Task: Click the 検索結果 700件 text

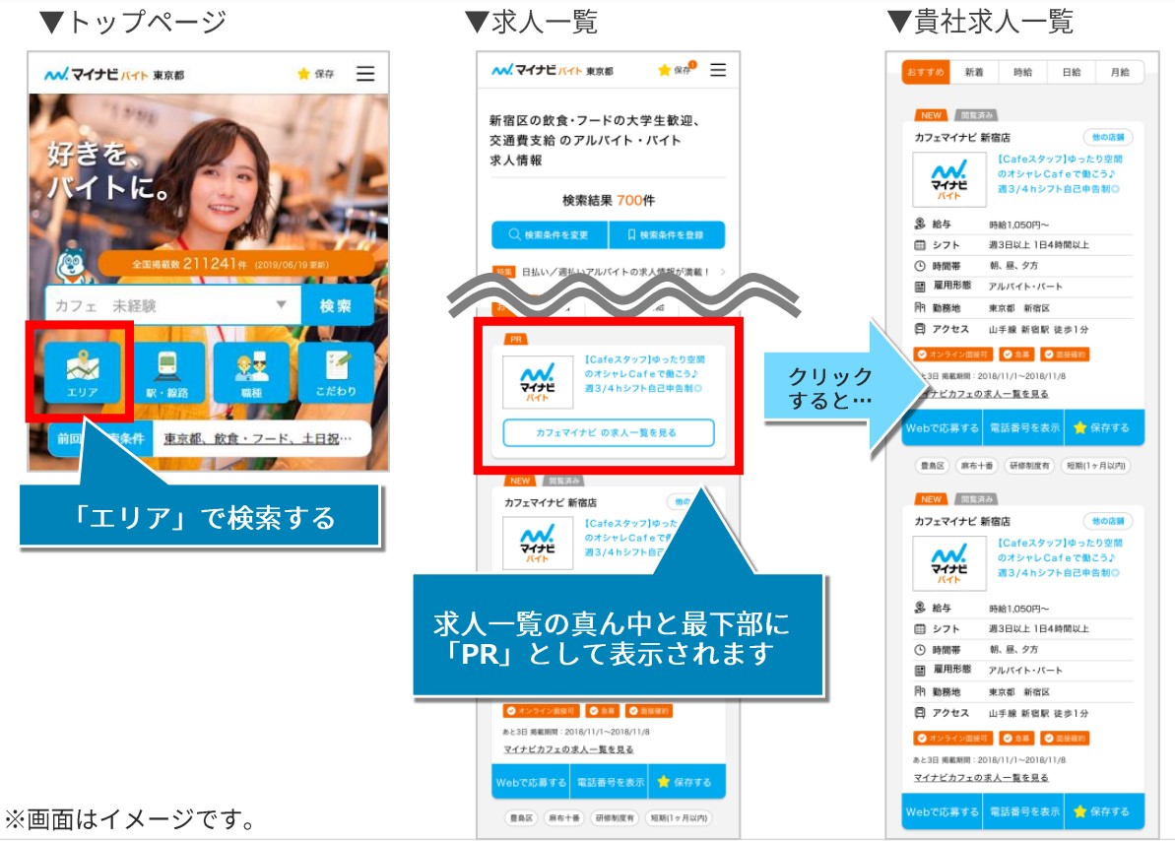Action: coord(609,200)
